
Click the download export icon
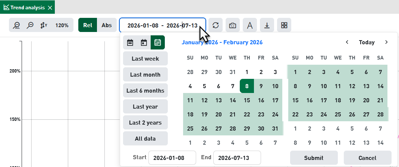point(267,25)
